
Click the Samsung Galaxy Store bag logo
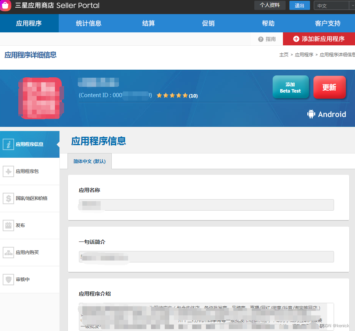coord(5,5)
